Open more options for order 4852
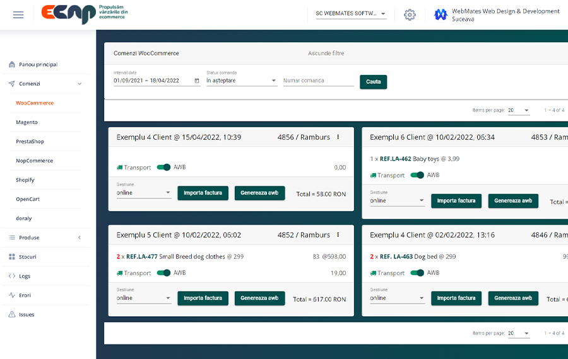Image resolution: width=568 pixels, height=359 pixels. [x=338, y=235]
